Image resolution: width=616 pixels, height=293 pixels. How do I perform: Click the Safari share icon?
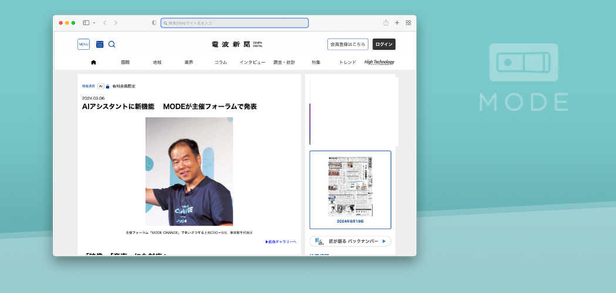click(x=386, y=23)
